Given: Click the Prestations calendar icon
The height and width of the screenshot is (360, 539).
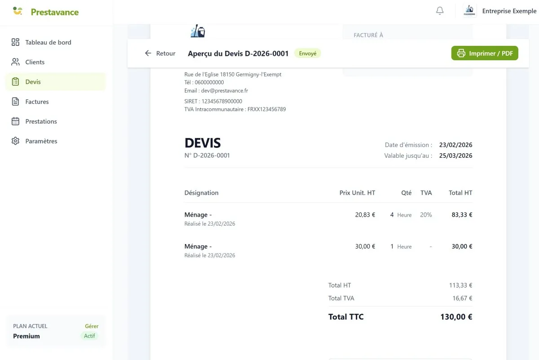Looking at the screenshot, I should pyautogui.click(x=15, y=121).
